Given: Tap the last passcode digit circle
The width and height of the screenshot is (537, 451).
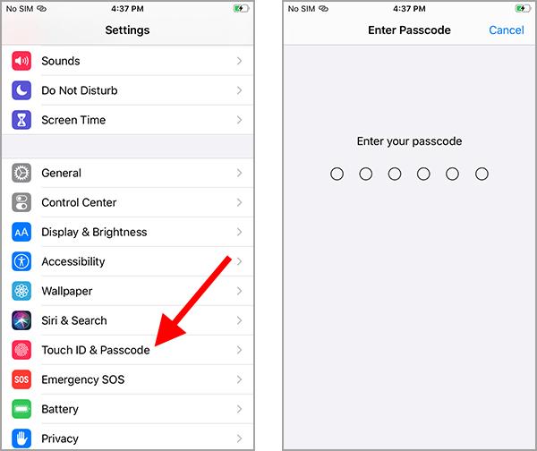Looking at the screenshot, I should 482,174.
